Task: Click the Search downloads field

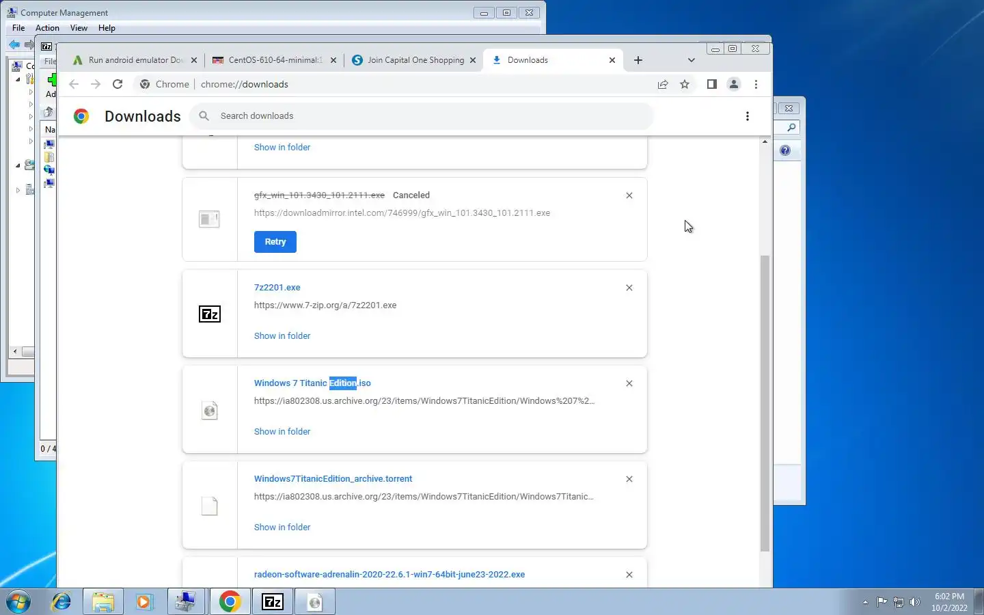Action: 421,116
